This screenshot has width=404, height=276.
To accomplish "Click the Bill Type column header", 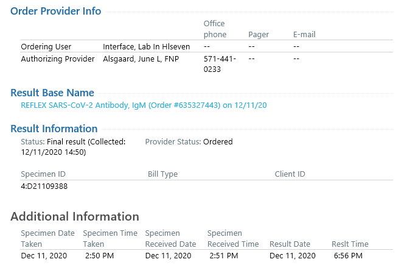I will click(x=162, y=174).
